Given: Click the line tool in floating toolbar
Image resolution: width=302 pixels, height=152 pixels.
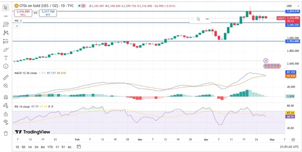Looking at the screenshot, I should coord(207,19).
